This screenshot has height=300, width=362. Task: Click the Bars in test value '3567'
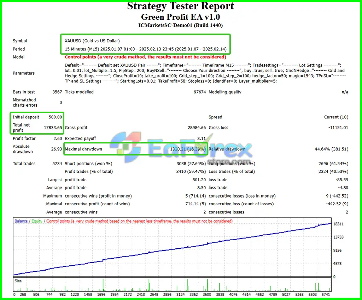(57, 92)
